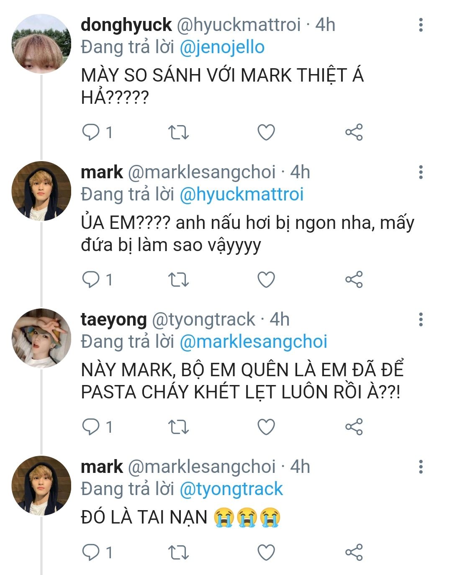Screen dimensions: 452x575
Task: Retweet mark's cooking reply tweet
Action: pos(178,280)
